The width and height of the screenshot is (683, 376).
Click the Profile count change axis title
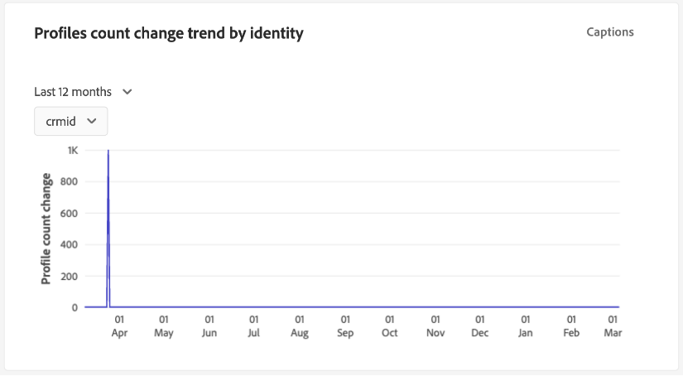46,229
